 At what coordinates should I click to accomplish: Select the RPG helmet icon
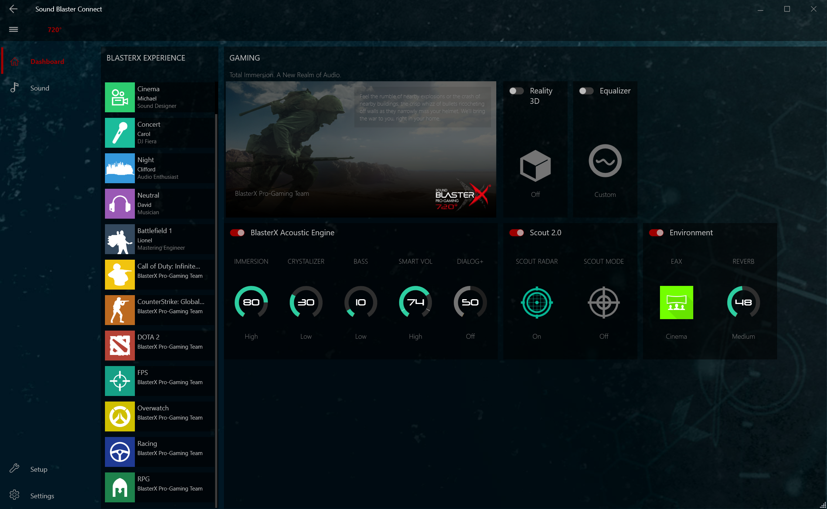(x=120, y=487)
